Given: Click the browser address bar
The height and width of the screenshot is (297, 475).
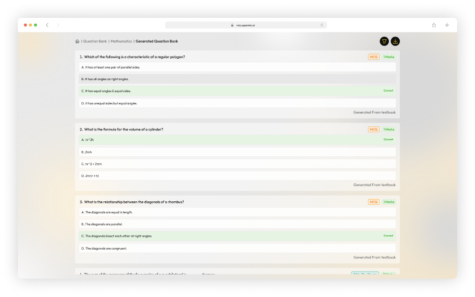Looking at the screenshot, I should tap(246, 25).
